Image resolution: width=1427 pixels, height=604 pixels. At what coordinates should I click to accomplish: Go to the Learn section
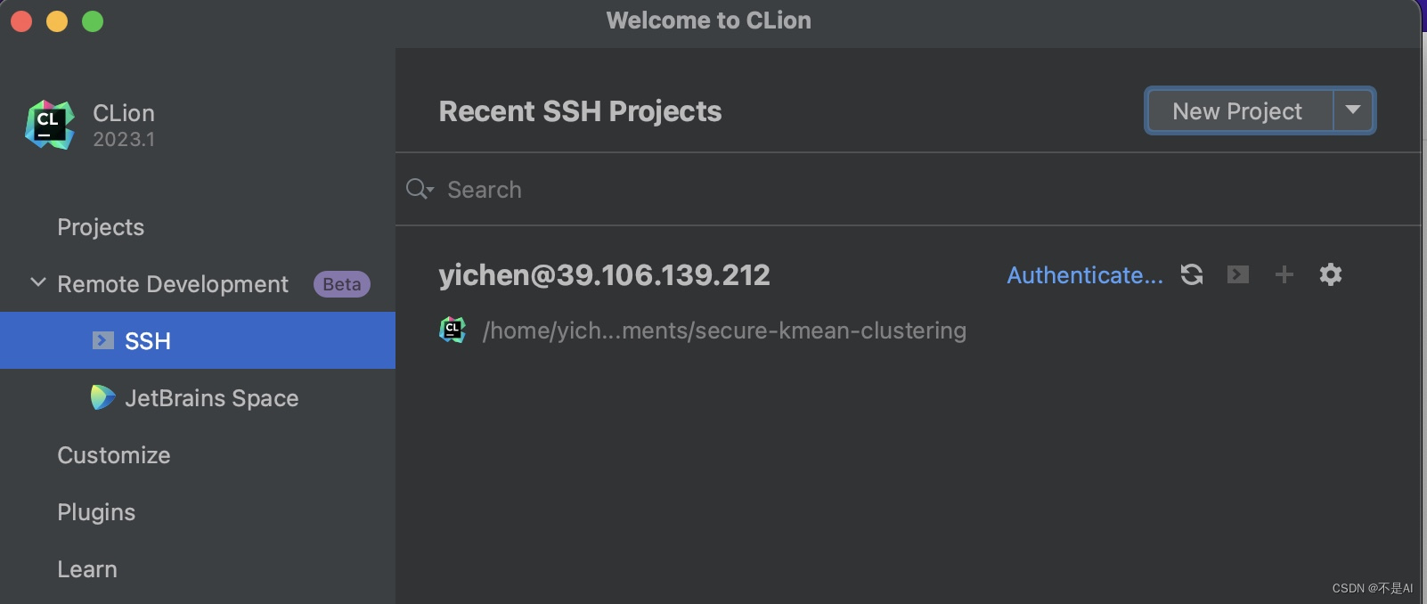pos(86,568)
